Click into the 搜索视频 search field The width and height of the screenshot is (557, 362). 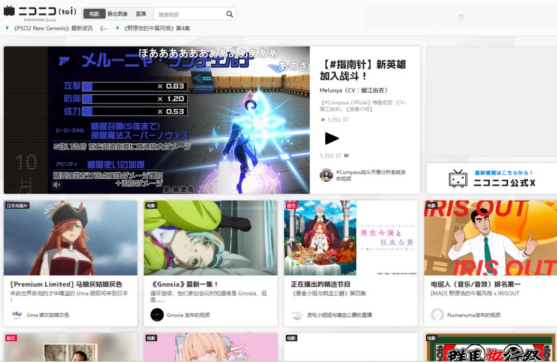189,15
